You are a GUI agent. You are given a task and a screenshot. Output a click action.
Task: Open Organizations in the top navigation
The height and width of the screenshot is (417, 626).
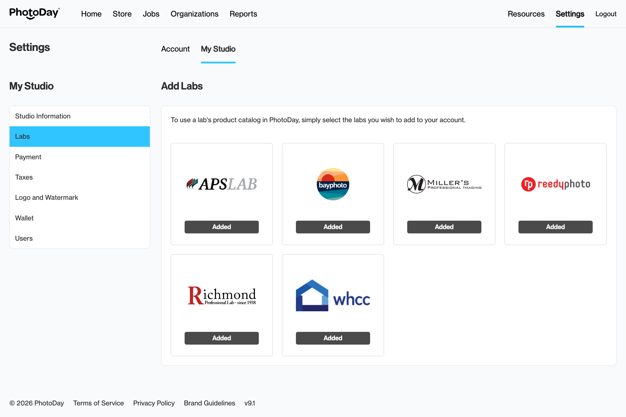(194, 14)
